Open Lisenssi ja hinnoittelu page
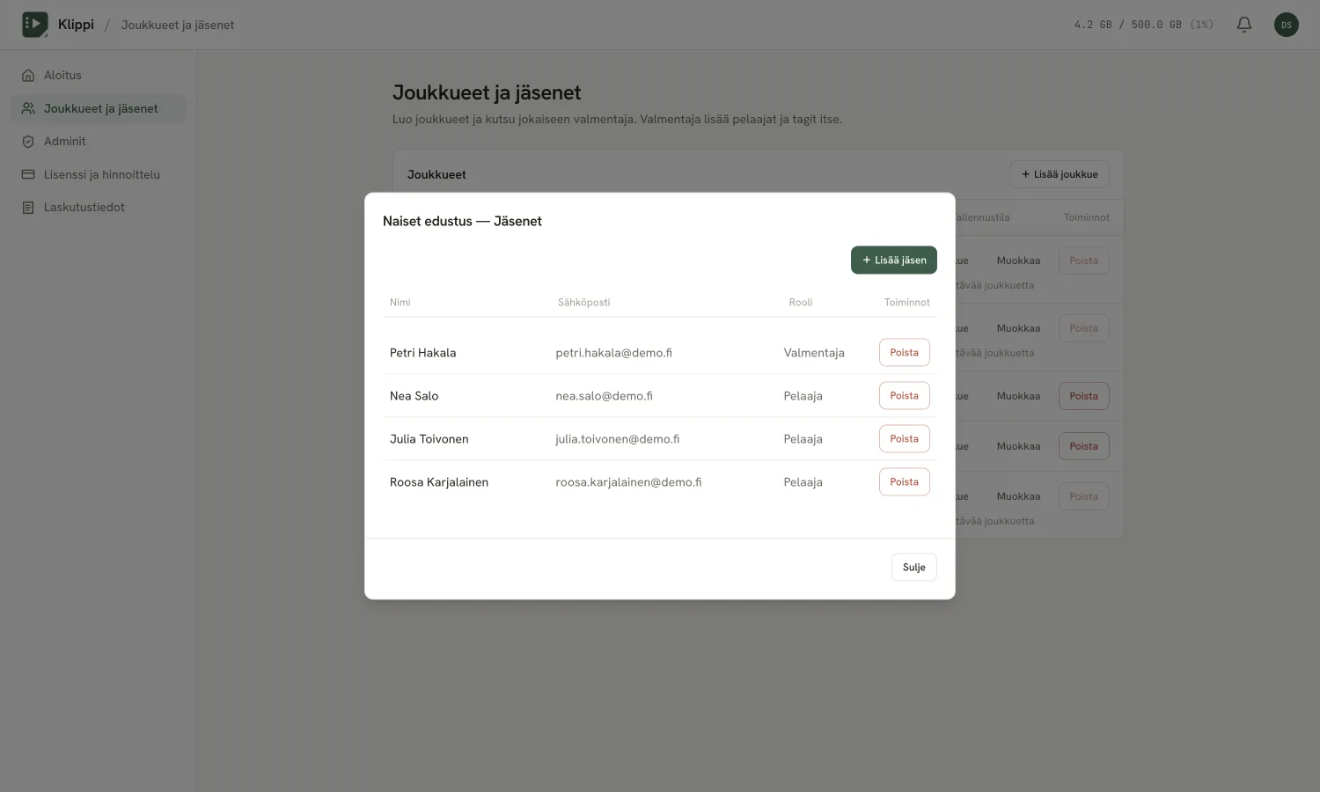This screenshot has width=1320, height=792. click(x=99, y=174)
